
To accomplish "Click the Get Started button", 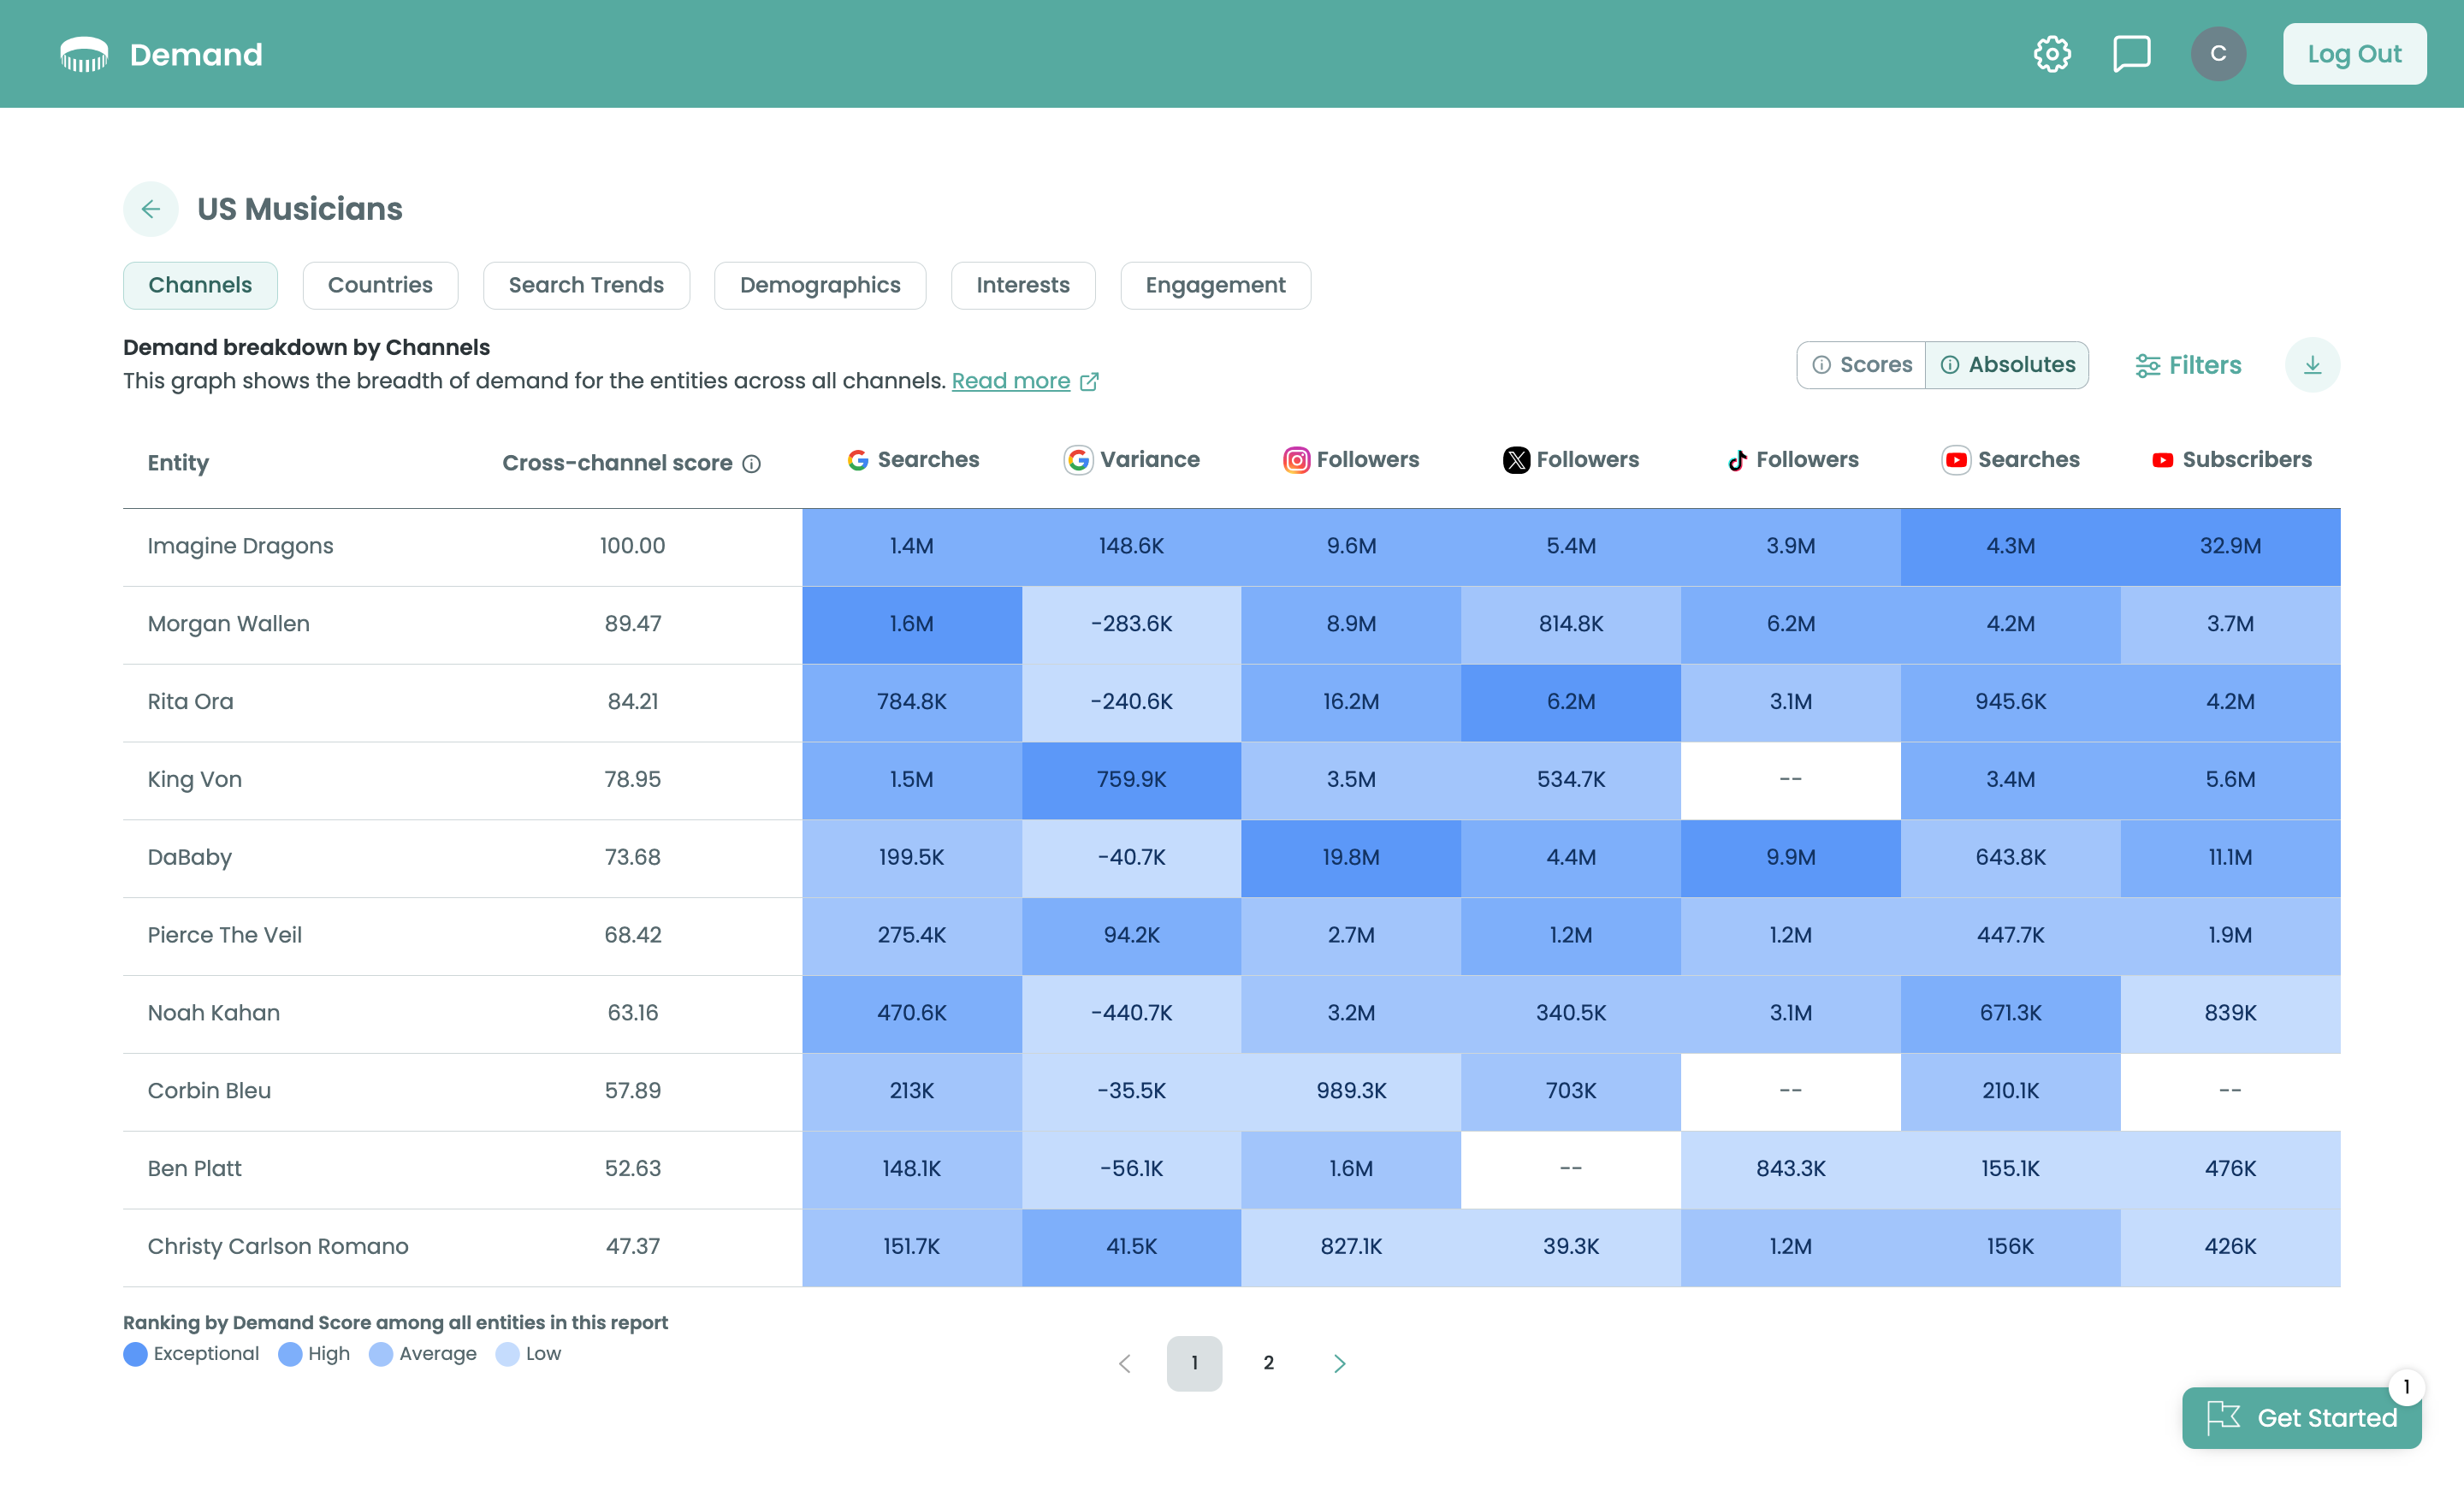I will point(2301,1417).
